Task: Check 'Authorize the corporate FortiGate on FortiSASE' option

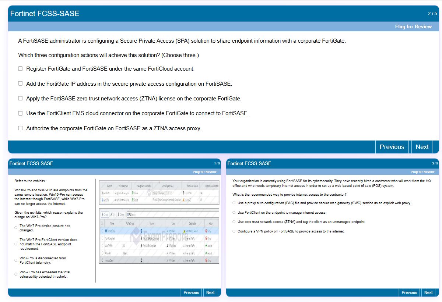Action: (x=20, y=128)
